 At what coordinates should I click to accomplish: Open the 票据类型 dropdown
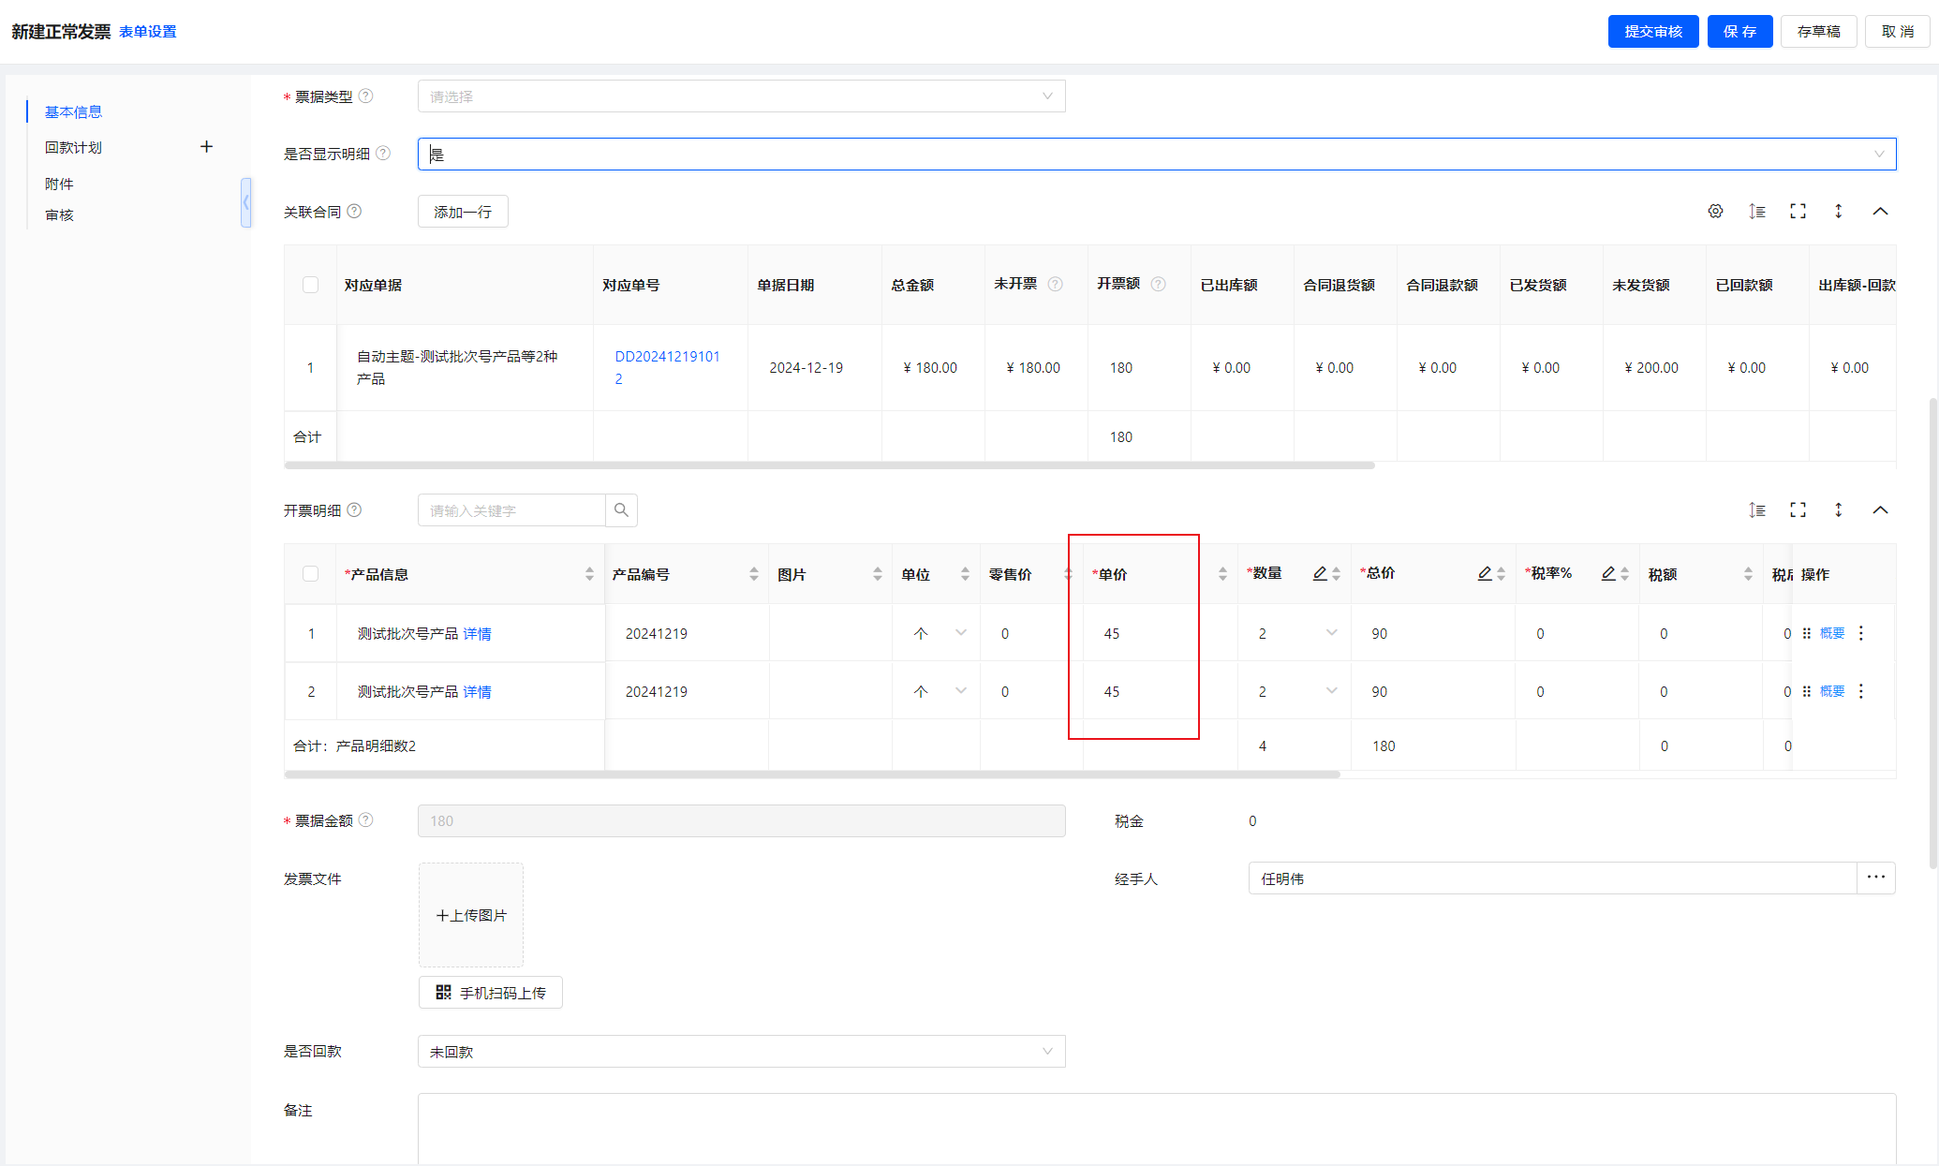pos(741,96)
